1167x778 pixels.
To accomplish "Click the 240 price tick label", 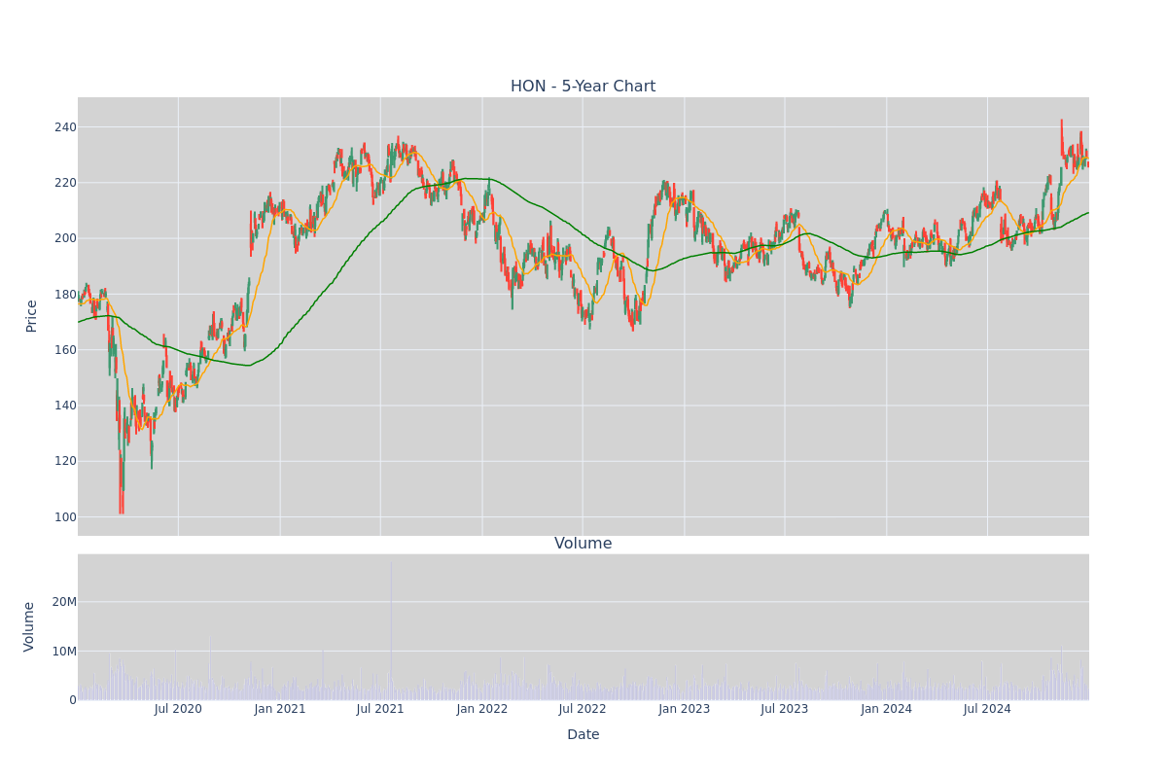I will click(x=65, y=127).
